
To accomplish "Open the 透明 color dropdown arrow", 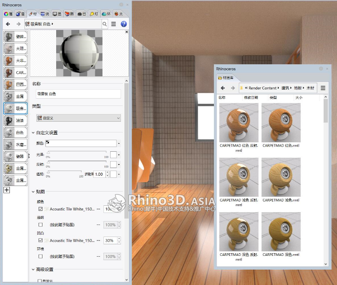I will click(x=119, y=174).
